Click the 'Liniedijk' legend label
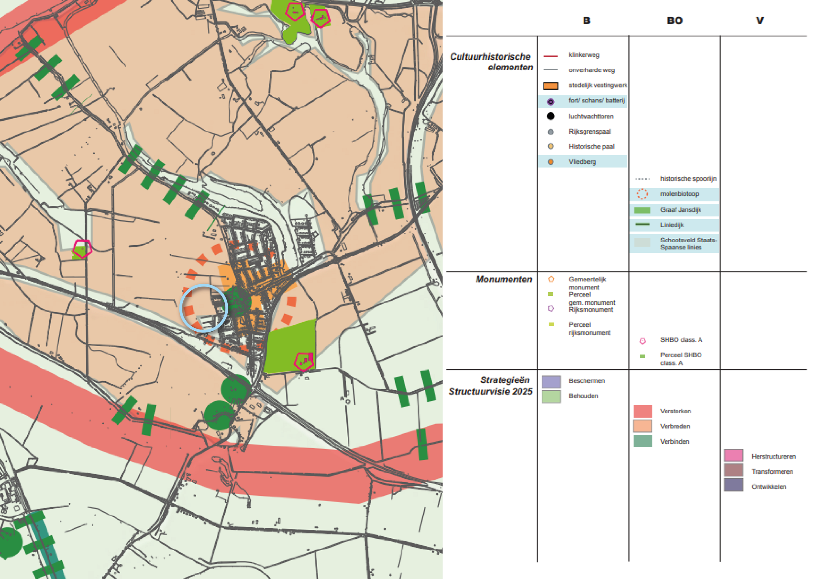The width and height of the screenshot is (820, 579). (672, 225)
